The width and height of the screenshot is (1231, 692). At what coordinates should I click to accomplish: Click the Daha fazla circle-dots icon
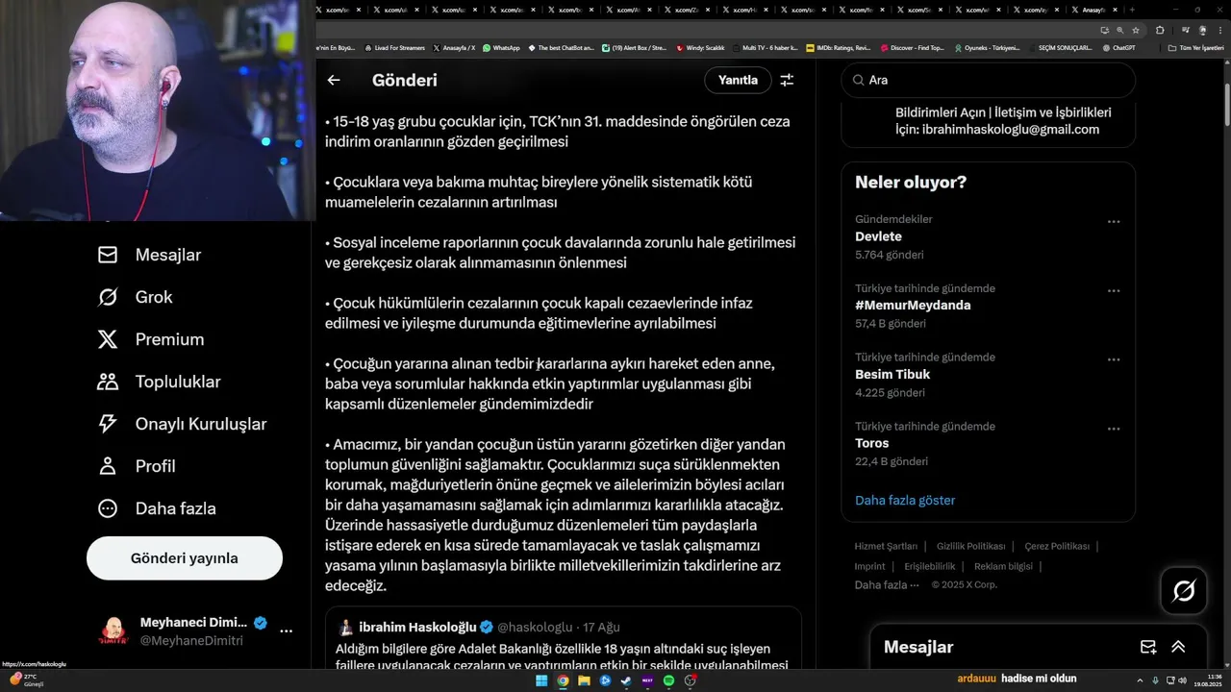point(108,508)
